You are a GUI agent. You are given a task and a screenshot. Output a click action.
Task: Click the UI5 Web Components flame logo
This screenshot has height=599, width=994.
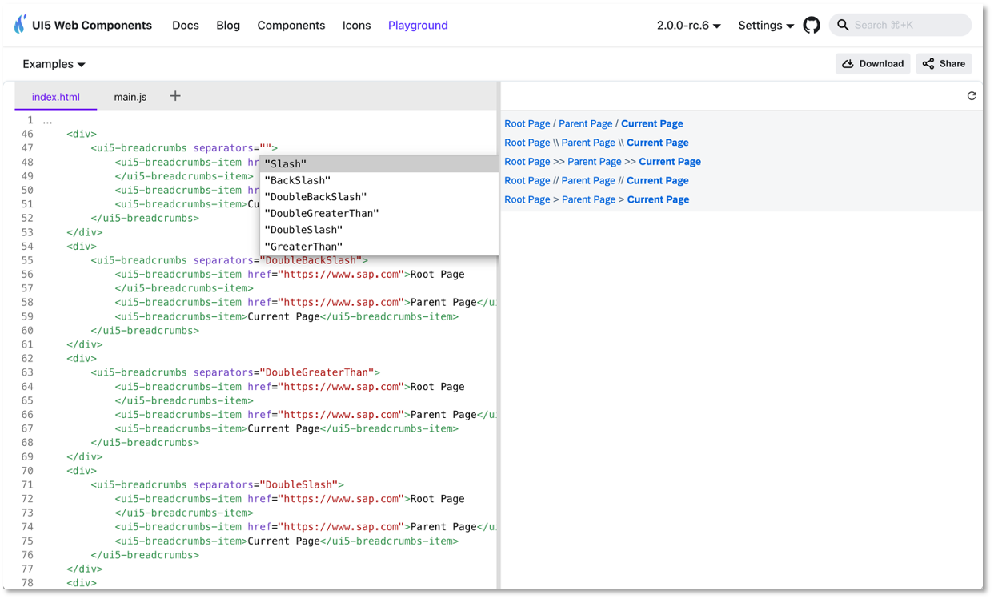tap(20, 25)
